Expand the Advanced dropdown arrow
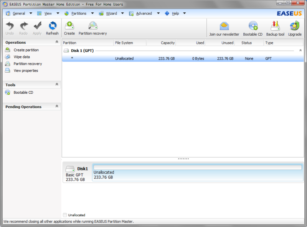Screen dimensions: 307x227 pyautogui.click(x=158, y=13)
